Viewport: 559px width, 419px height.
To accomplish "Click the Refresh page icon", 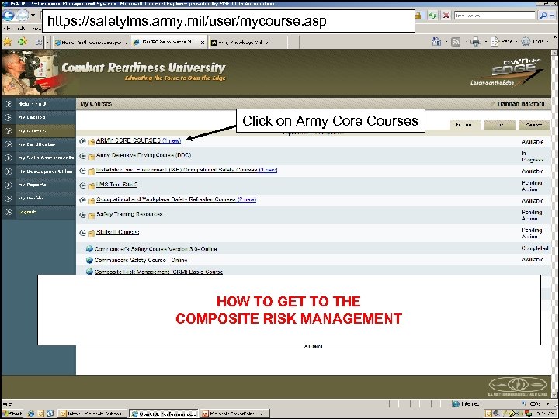I will tap(432, 16).
